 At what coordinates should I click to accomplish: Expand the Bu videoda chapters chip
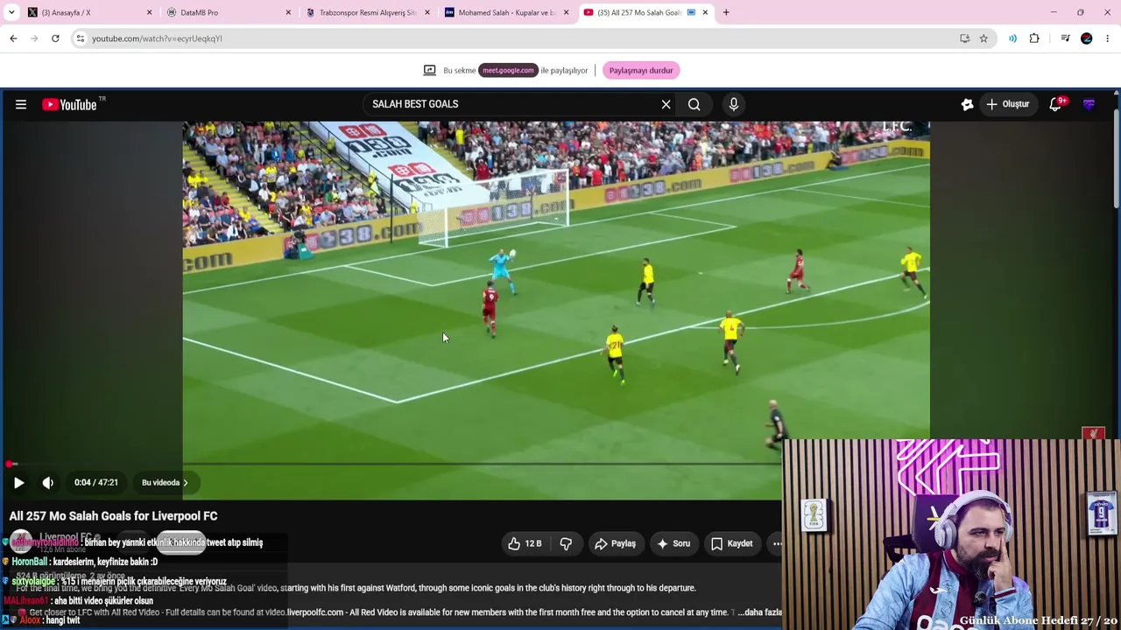tap(165, 482)
